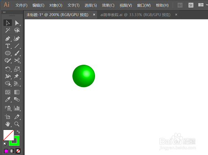Select the Pen tool
This screenshot has height=155, width=208.
tap(8, 39)
